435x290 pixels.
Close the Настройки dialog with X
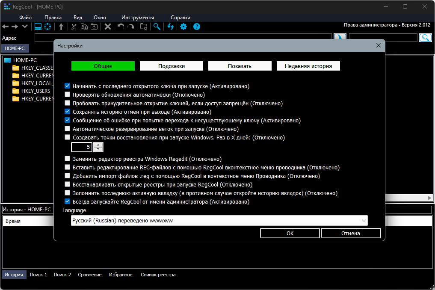(379, 45)
